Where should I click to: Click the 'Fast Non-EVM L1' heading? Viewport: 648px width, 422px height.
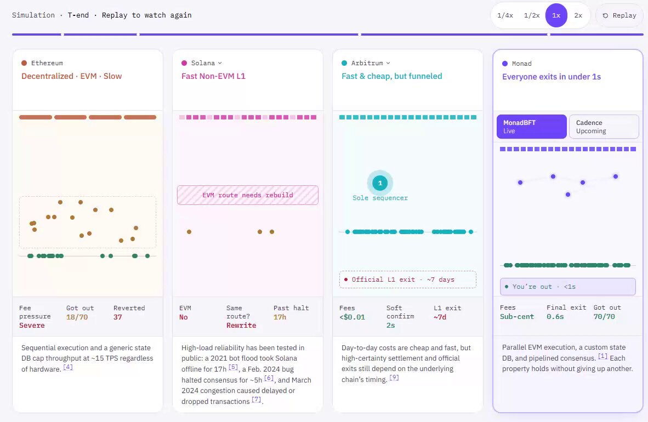(213, 76)
